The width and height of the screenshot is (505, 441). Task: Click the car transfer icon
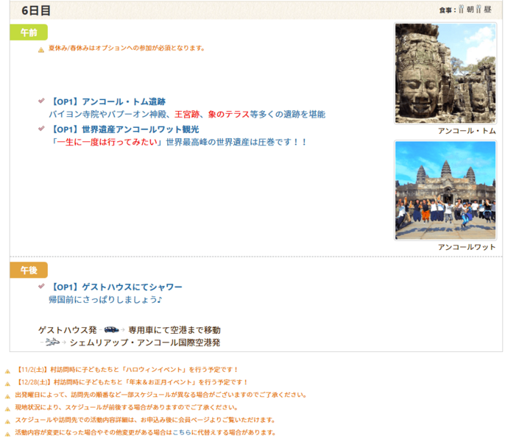tap(110, 330)
